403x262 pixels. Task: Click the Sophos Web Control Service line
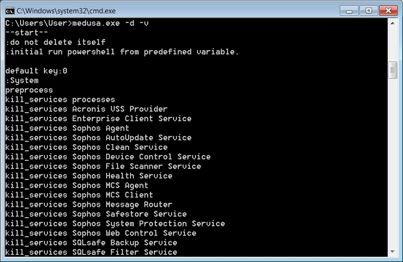(100, 233)
